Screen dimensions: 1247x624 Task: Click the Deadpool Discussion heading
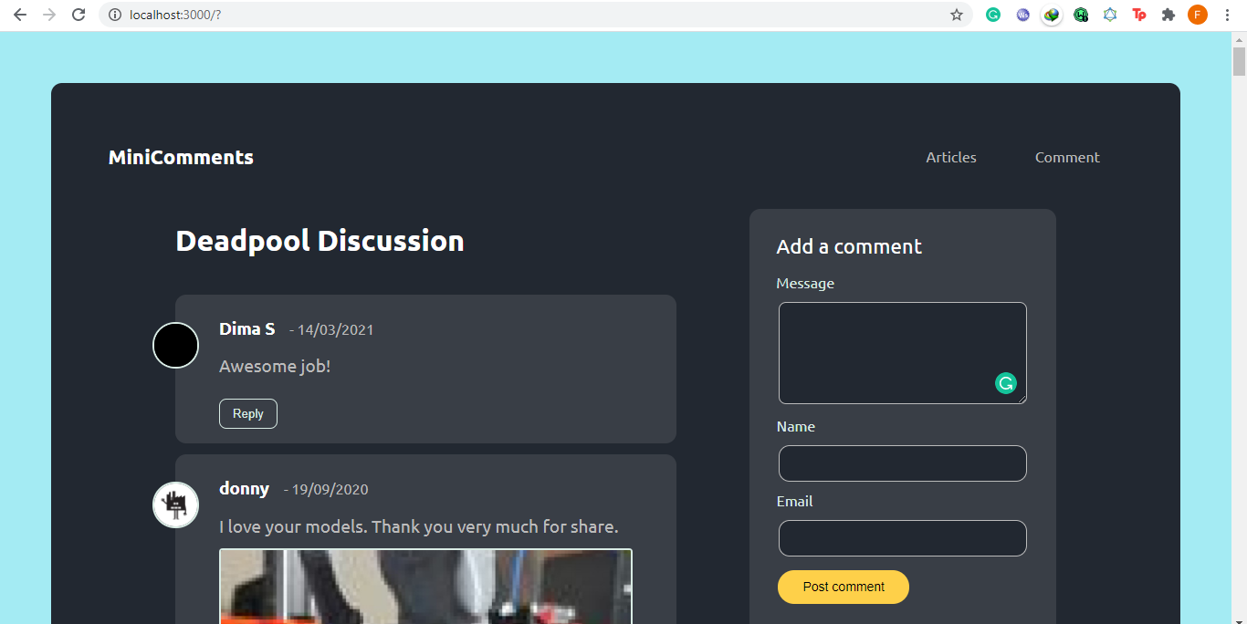[x=320, y=241]
